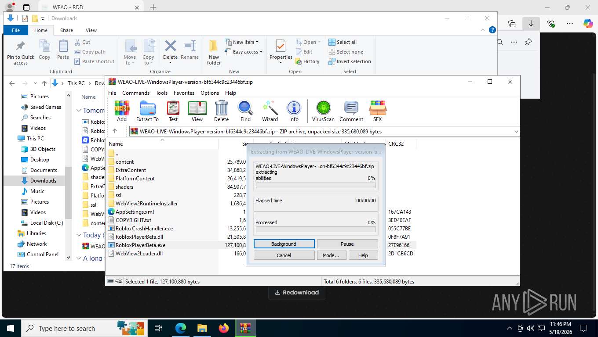The image size is (598, 337).
Task: Open the Edge downloads icon
Action: tap(531, 24)
